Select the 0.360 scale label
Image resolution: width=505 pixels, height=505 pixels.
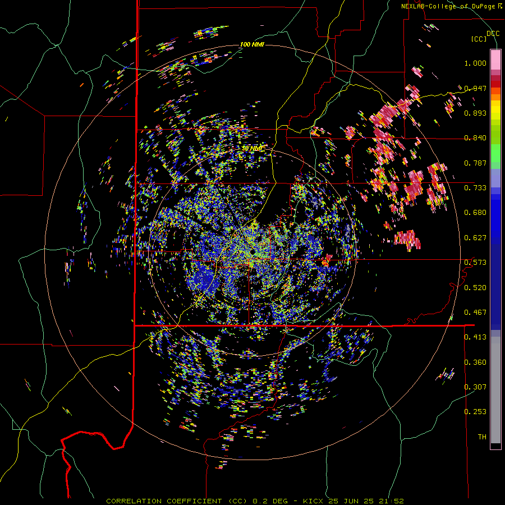[475, 362]
